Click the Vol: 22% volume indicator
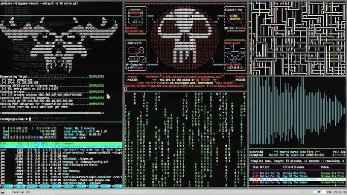This screenshot has height=195, width=347. tap(339, 152)
